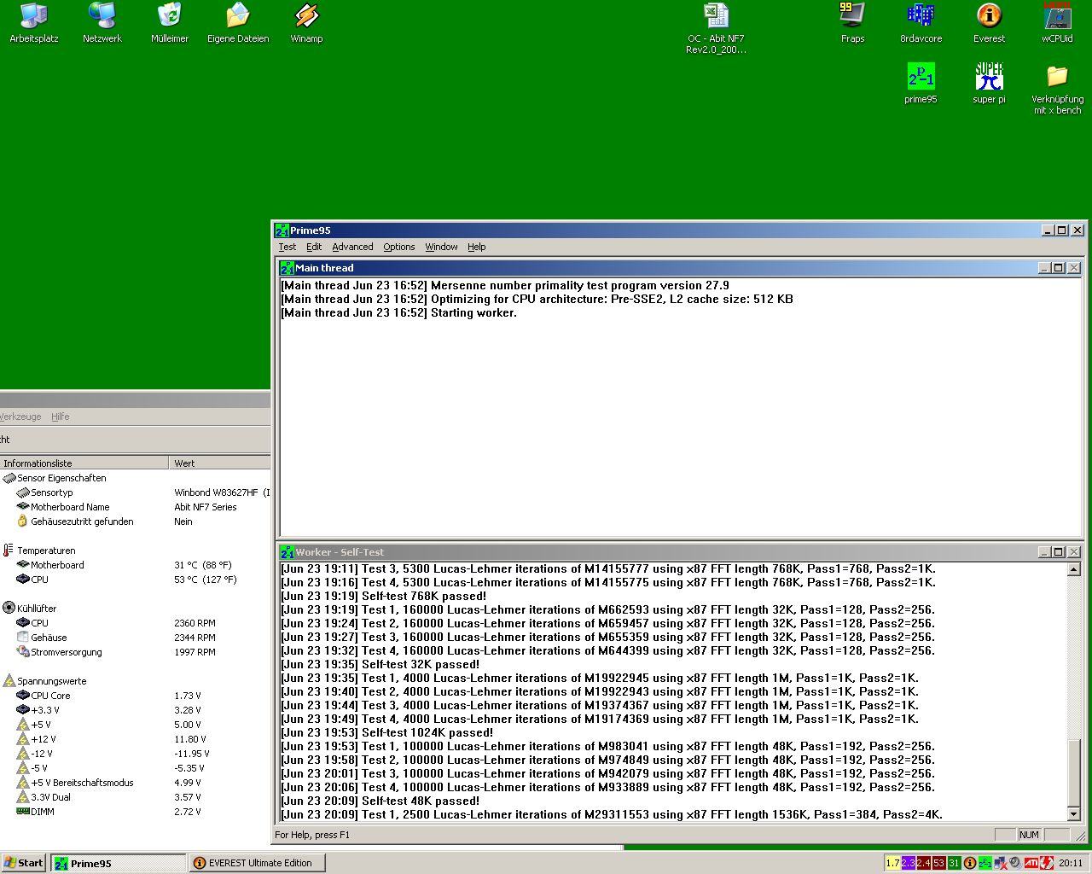Click the disconnected network tray icon

click(x=1000, y=863)
